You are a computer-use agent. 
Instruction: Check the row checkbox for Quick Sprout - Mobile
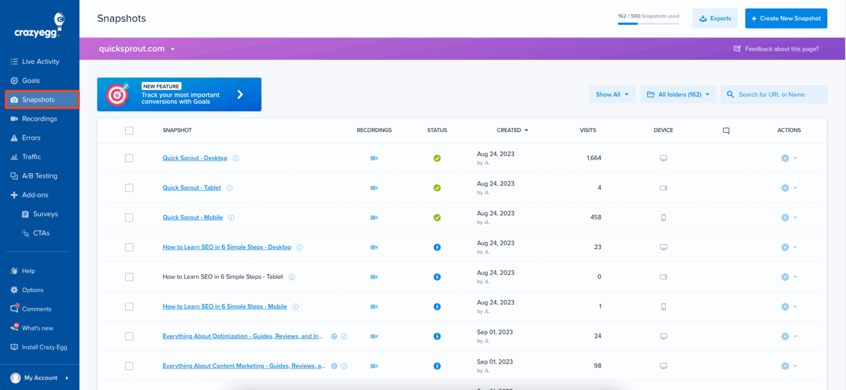point(129,217)
